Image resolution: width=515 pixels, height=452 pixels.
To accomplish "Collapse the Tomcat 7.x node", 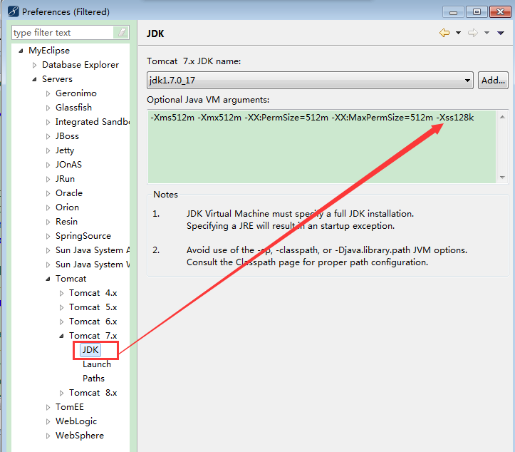I will 61,336.
